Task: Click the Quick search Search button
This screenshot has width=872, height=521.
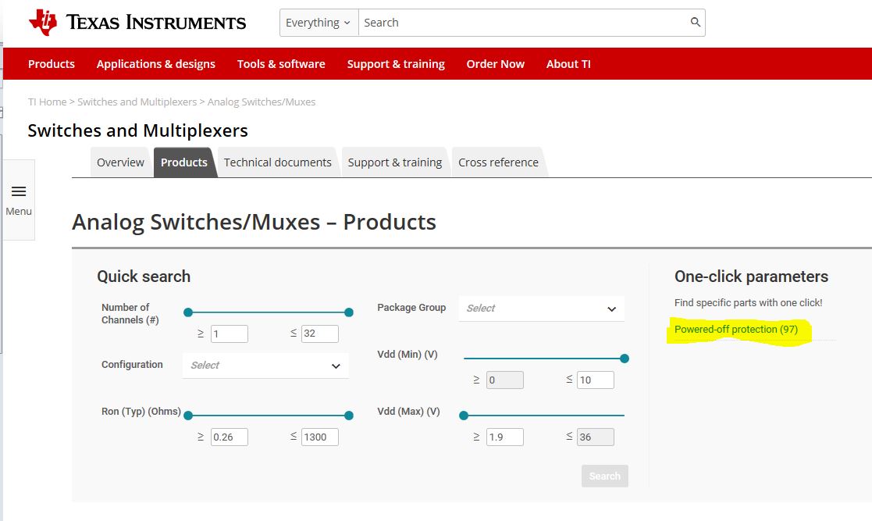Action: pos(604,476)
